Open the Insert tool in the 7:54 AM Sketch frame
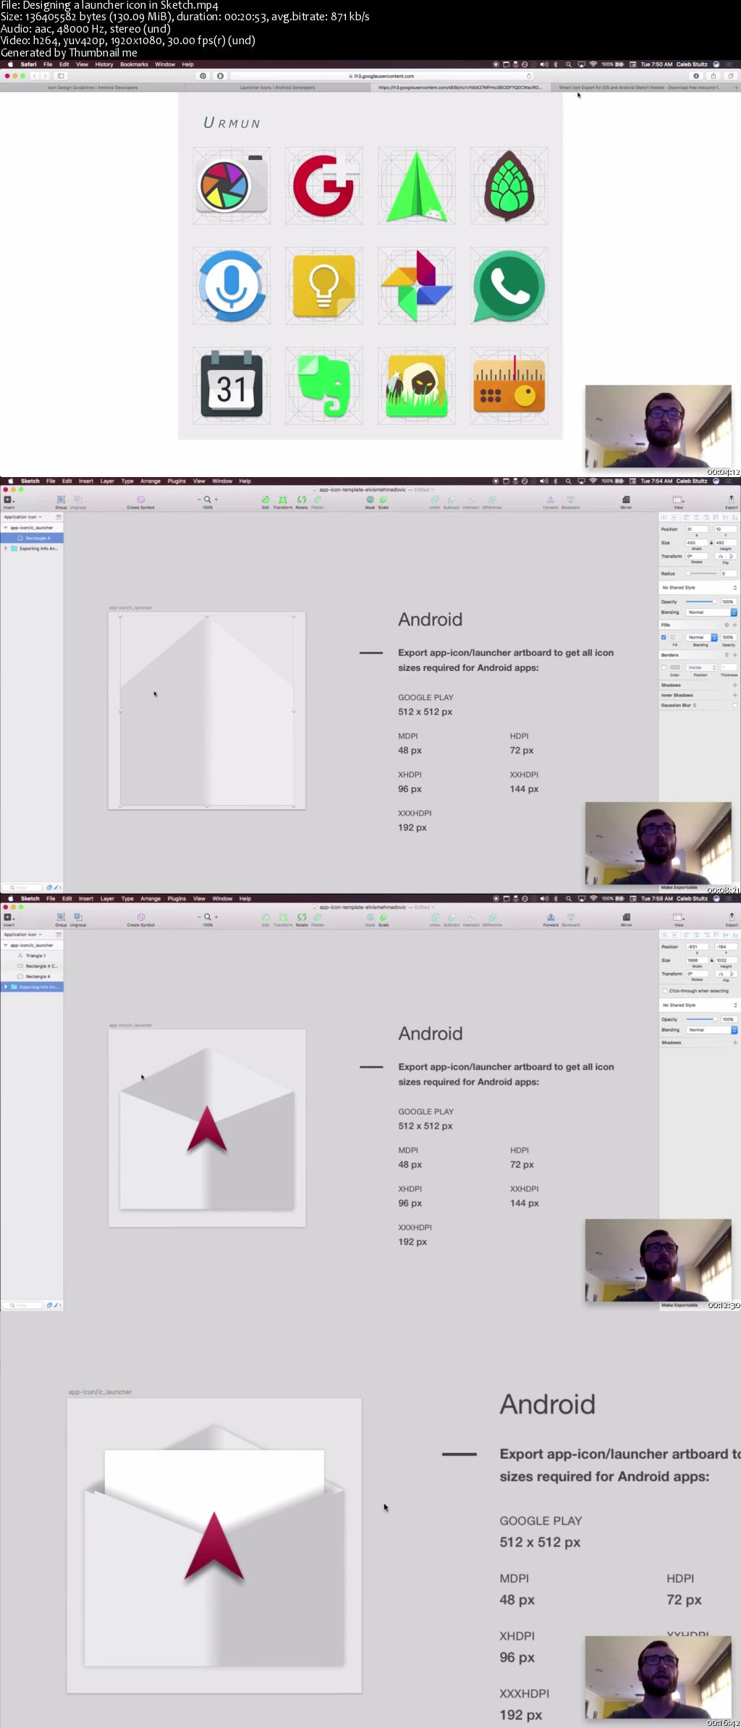The width and height of the screenshot is (741, 1728). (x=8, y=501)
